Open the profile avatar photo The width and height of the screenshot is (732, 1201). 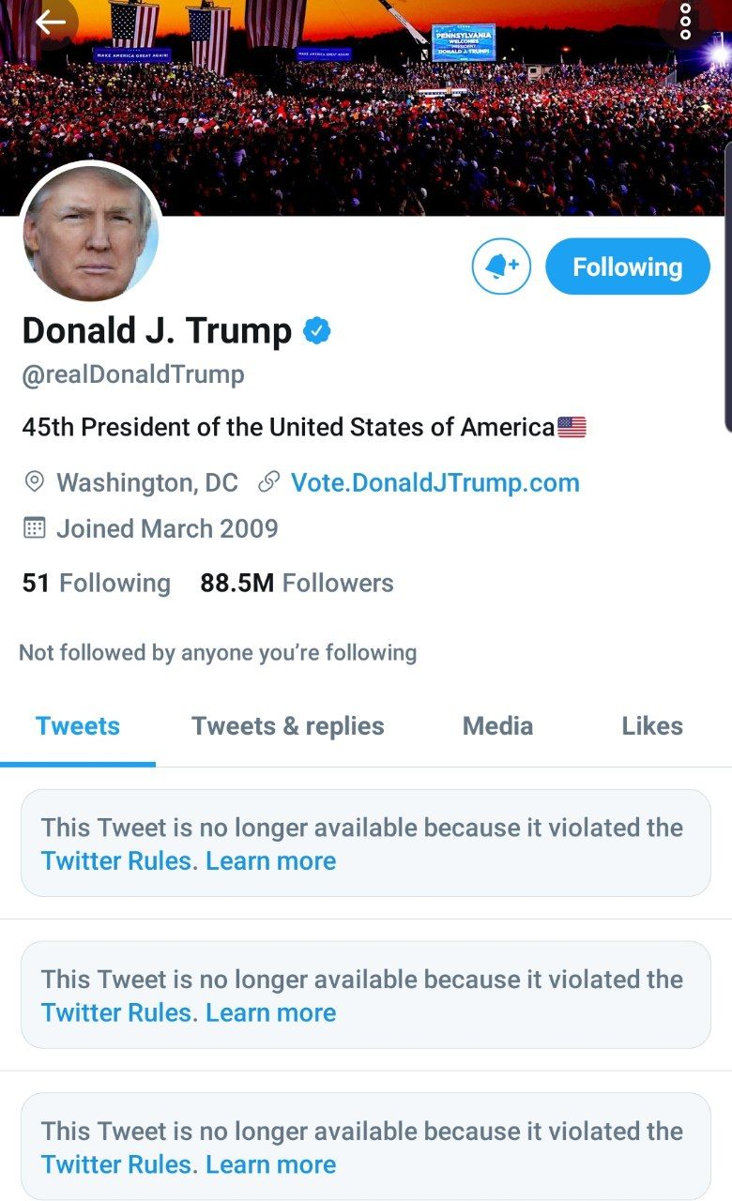[90, 233]
